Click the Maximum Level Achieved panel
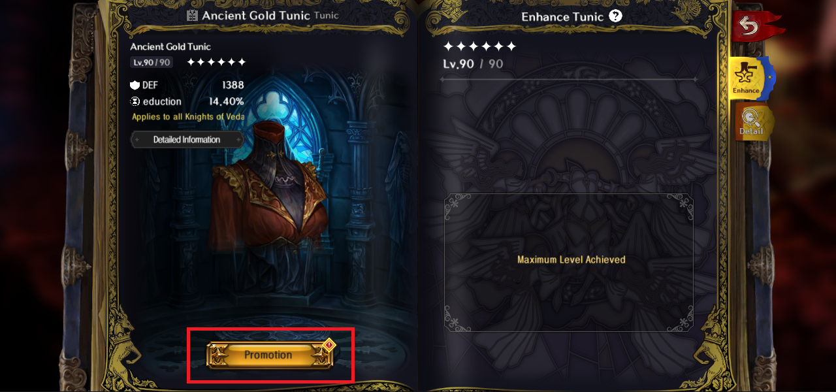This screenshot has width=836, height=392. 569,262
